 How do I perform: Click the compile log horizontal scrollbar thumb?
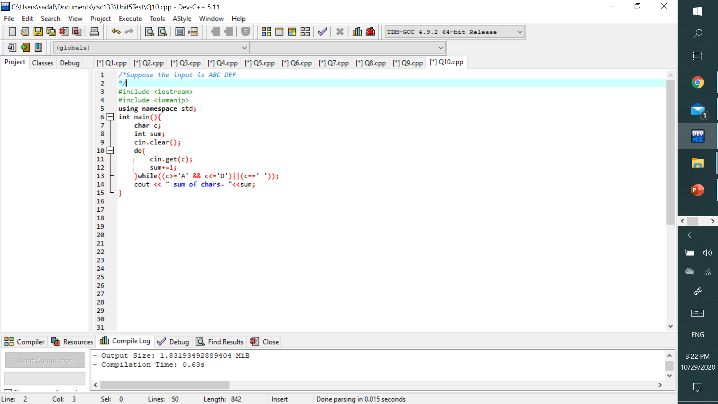165,385
